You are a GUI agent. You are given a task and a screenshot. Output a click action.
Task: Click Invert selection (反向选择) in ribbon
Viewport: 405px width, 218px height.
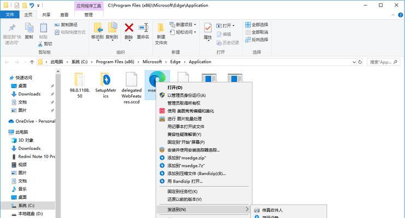(x=256, y=40)
